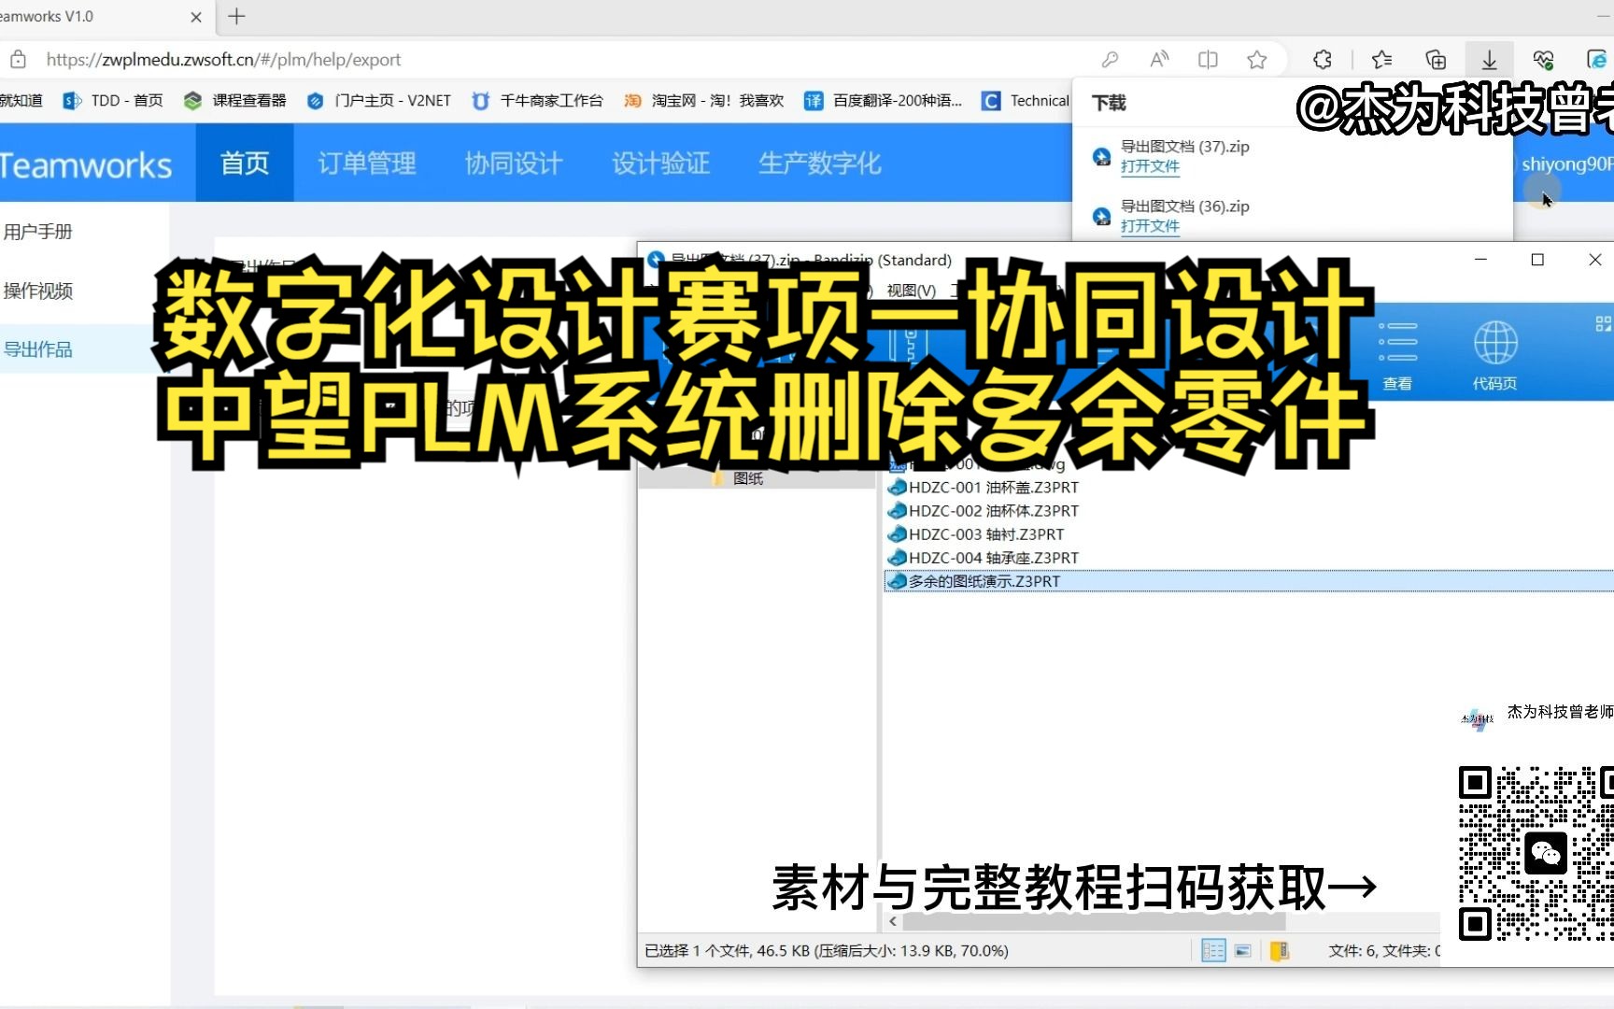Image resolution: width=1614 pixels, height=1009 pixels.
Task: Open the 百度翻译 bookmark
Action: [x=883, y=100]
